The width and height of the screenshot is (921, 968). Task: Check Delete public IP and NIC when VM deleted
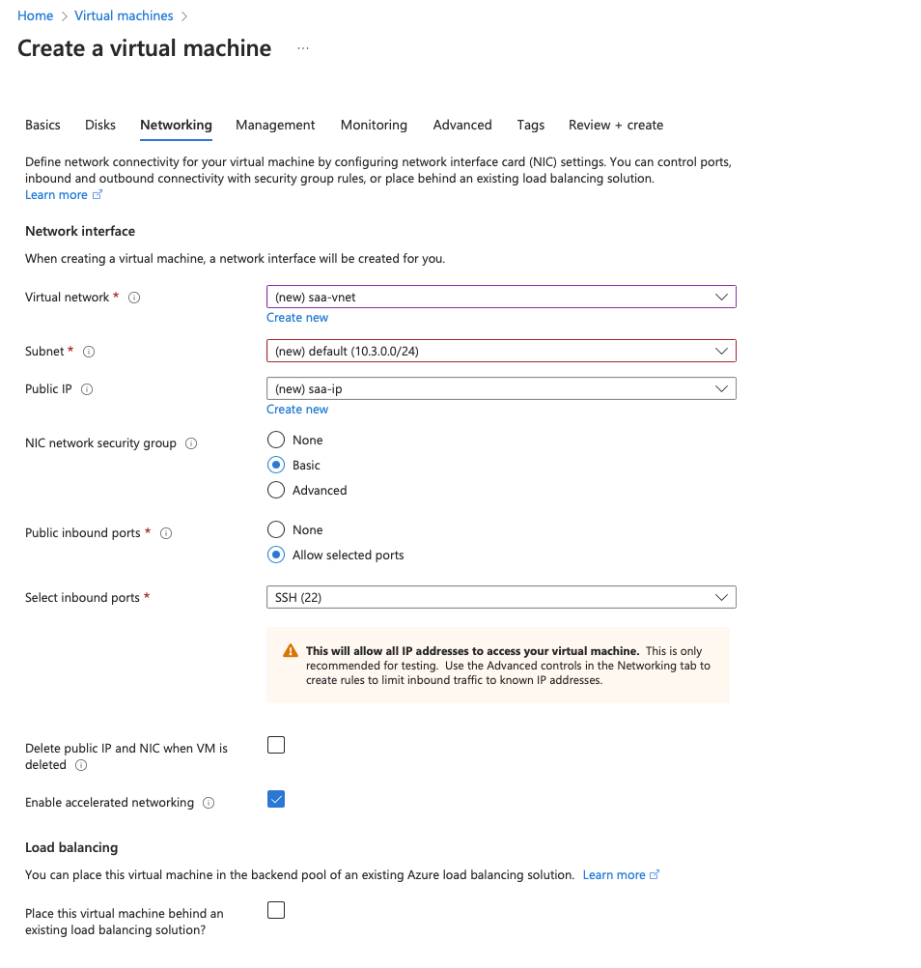(275, 745)
